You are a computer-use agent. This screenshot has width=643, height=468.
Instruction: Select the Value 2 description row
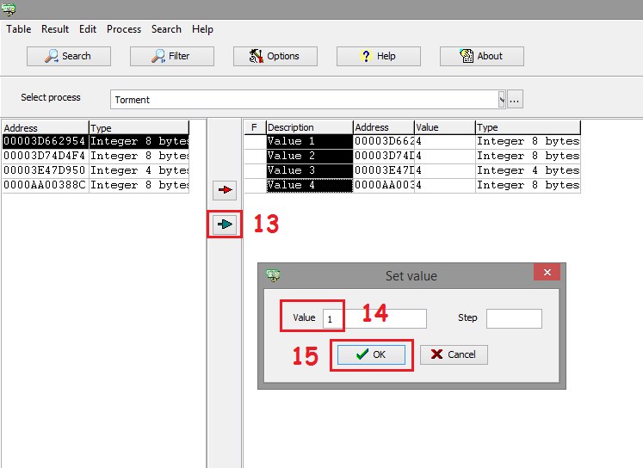point(310,156)
